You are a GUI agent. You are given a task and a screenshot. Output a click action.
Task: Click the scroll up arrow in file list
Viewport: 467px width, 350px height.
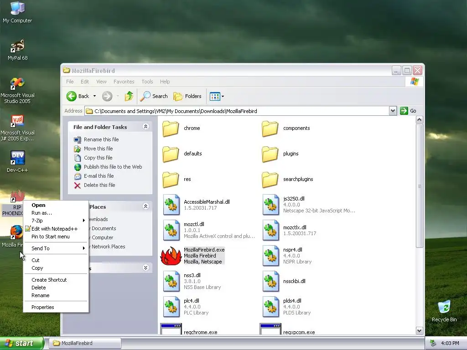(420, 120)
